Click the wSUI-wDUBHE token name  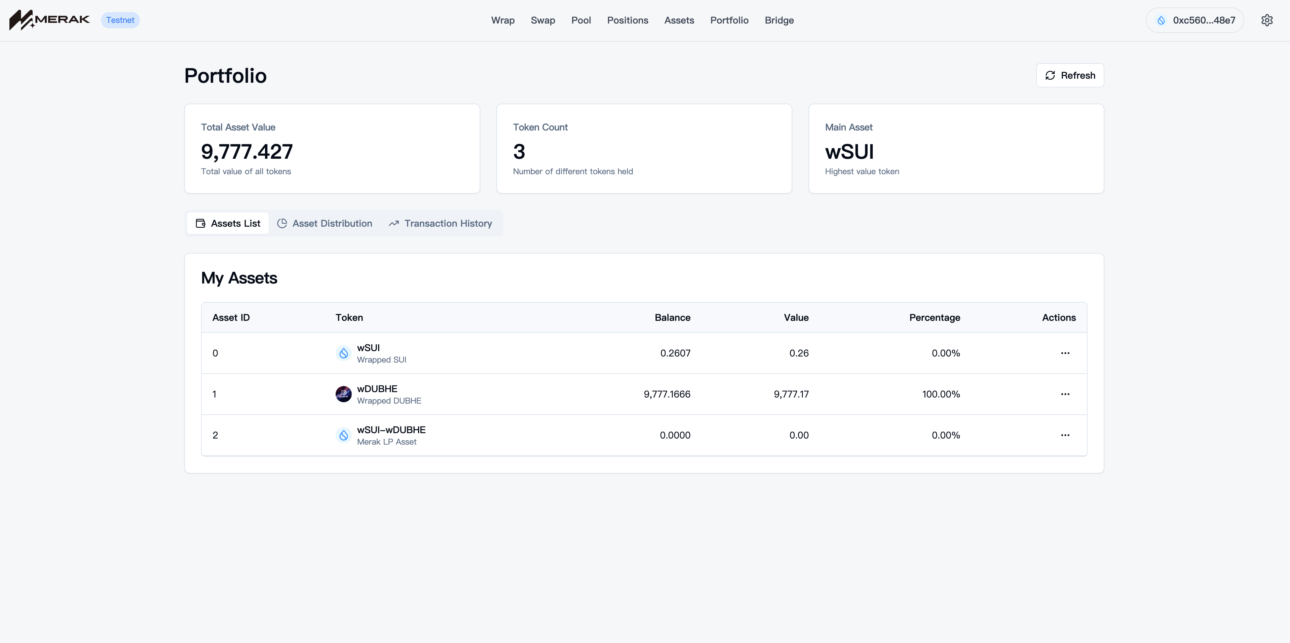click(391, 430)
